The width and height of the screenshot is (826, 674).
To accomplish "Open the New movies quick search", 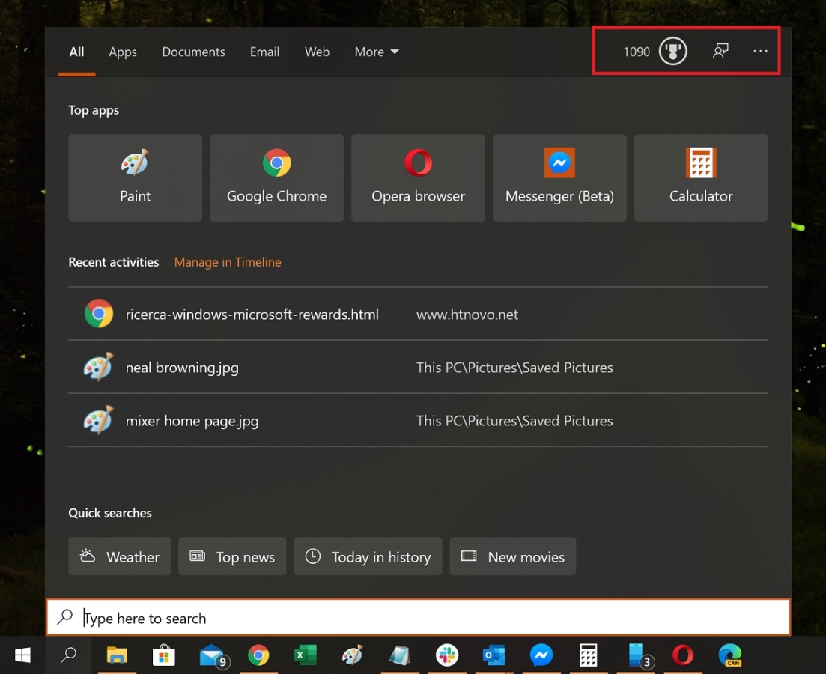I will [512, 556].
